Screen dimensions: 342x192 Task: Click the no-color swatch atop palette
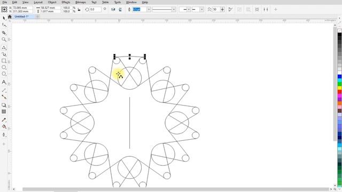pos(340,31)
